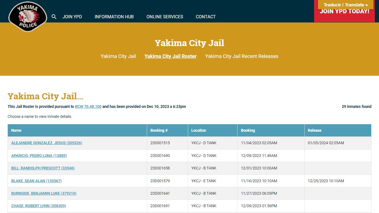Click CHASE, ROBERT LYNN inmate link
Screen dimensions: 379x213
39,206
